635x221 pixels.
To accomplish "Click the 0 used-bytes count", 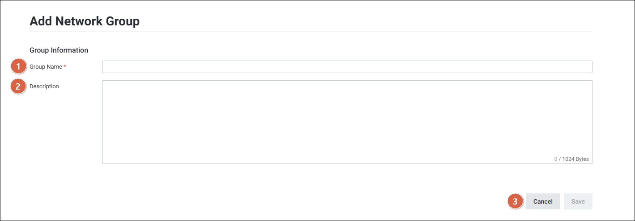I will click(x=556, y=159).
